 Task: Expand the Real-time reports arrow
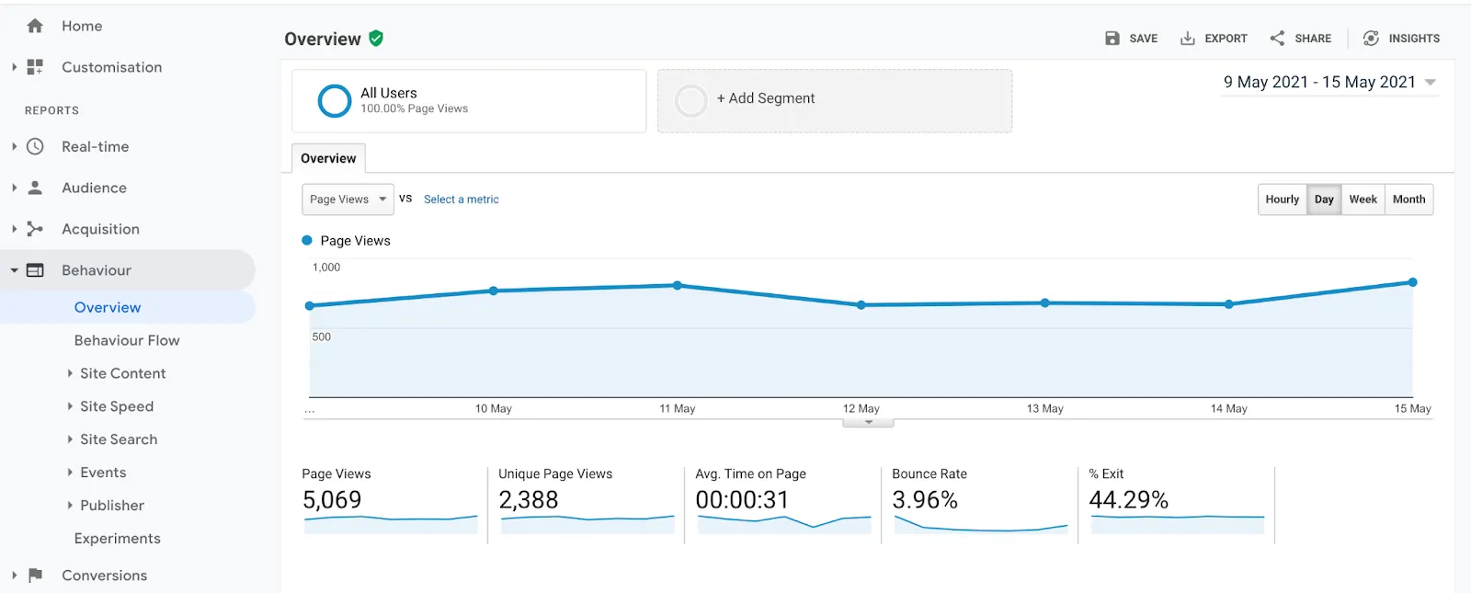14,146
